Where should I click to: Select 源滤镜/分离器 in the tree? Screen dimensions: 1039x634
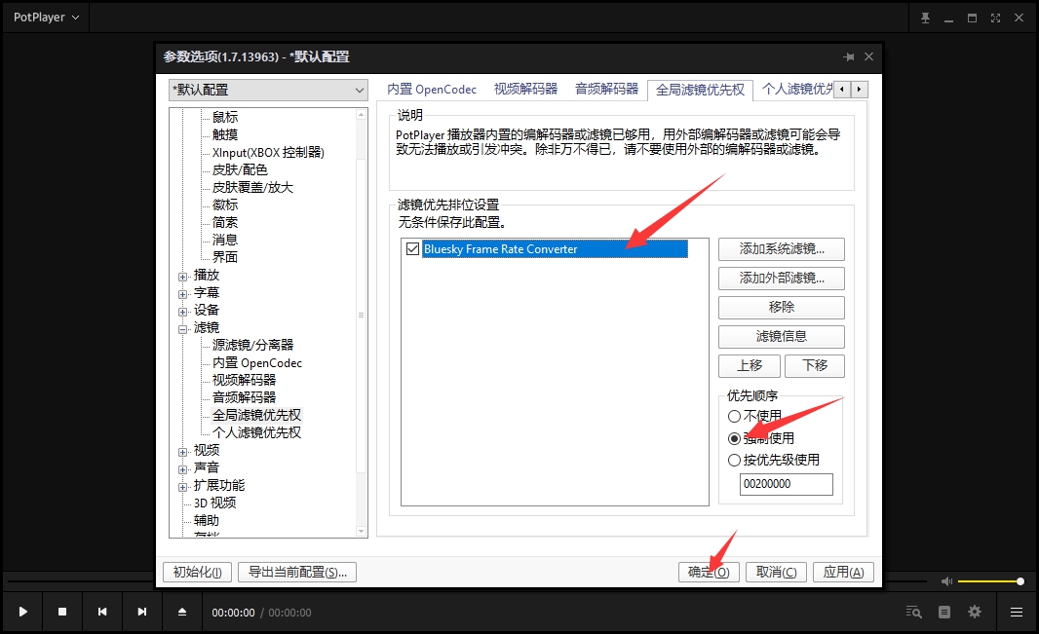(x=252, y=345)
